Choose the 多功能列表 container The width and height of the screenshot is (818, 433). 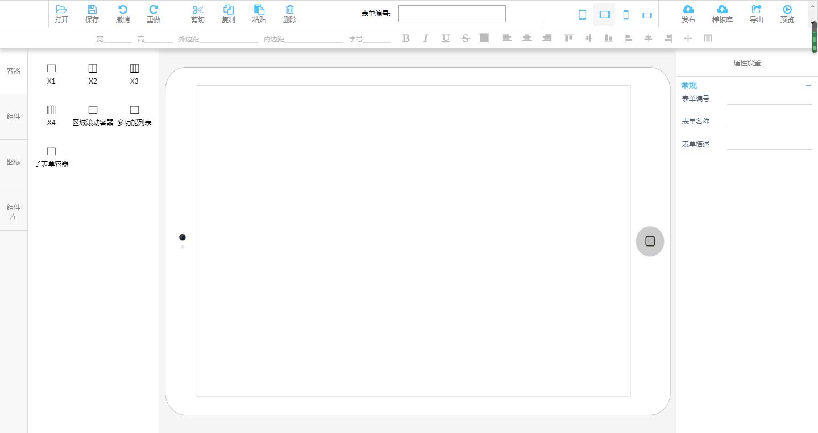(x=134, y=115)
